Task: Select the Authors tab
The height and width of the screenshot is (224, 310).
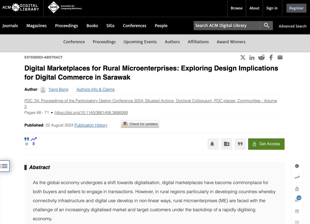Action: tap(172, 42)
